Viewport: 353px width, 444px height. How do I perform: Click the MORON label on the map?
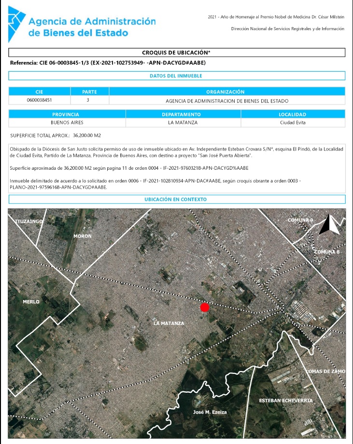pos(82,236)
